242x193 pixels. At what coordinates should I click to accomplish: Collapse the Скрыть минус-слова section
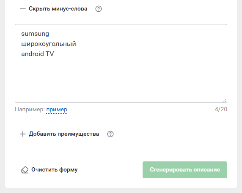click(x=58, y=9)
